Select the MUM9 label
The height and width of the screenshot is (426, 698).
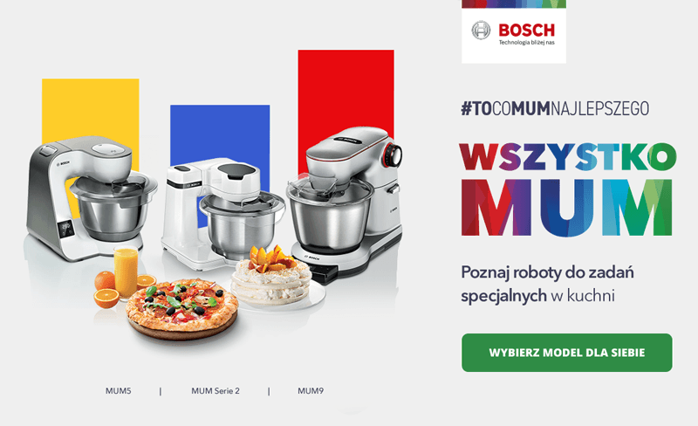pos(311,391)
